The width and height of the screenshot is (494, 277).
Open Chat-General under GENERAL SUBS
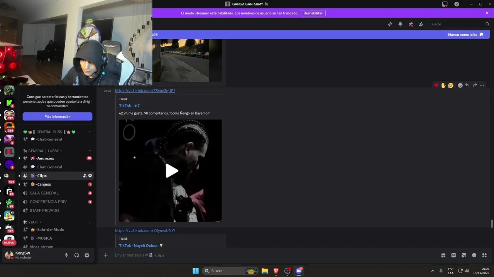pyautogui.click(x=58, y=139)
